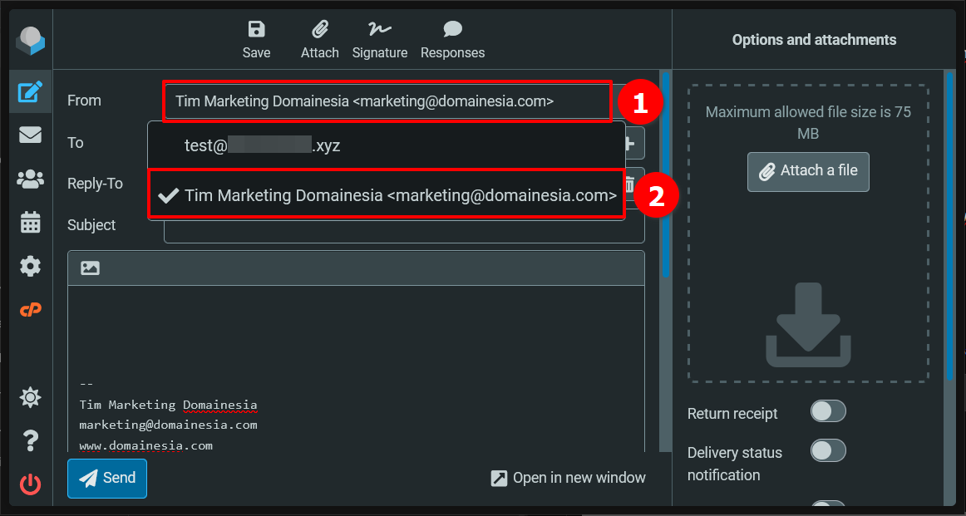966x516 pixels.
Task: Enable the Delivery status notification toggle
Action: [828, 450]
